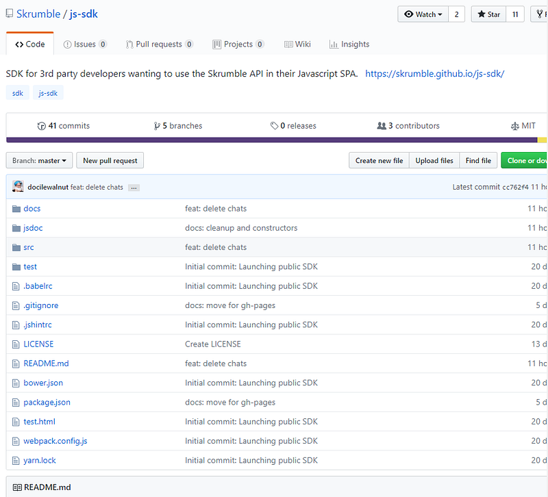Select the js-sdk topic tag
The image size is (548, 497).
point(48,93)
